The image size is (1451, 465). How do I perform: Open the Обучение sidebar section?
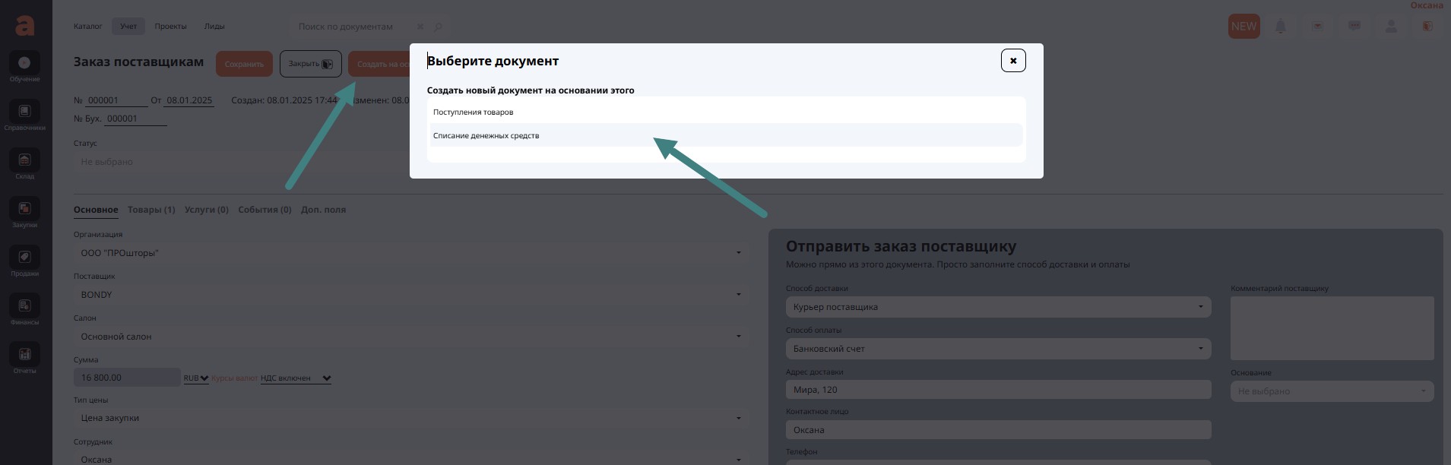pos(24,67)
